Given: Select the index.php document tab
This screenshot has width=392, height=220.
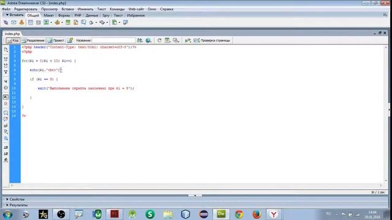Looking at the screenshot, I should pos(12,34).
